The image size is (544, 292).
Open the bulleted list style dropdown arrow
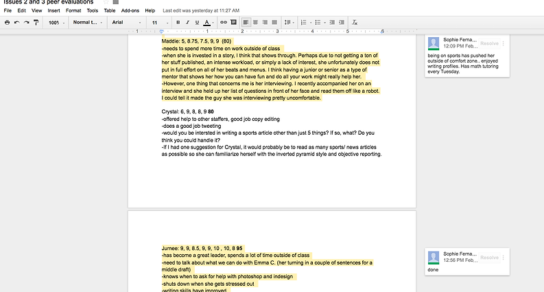click(324, 23)
